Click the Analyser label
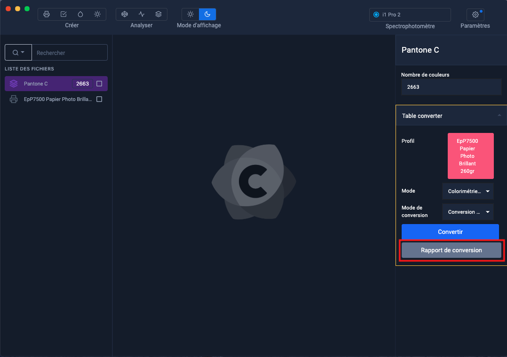 tap(141, 25)
